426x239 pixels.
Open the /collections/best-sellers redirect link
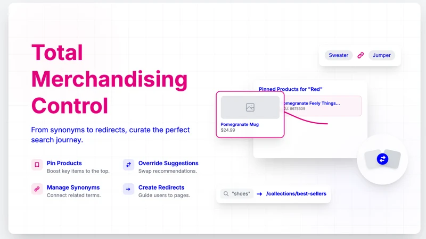pos(296,194)
